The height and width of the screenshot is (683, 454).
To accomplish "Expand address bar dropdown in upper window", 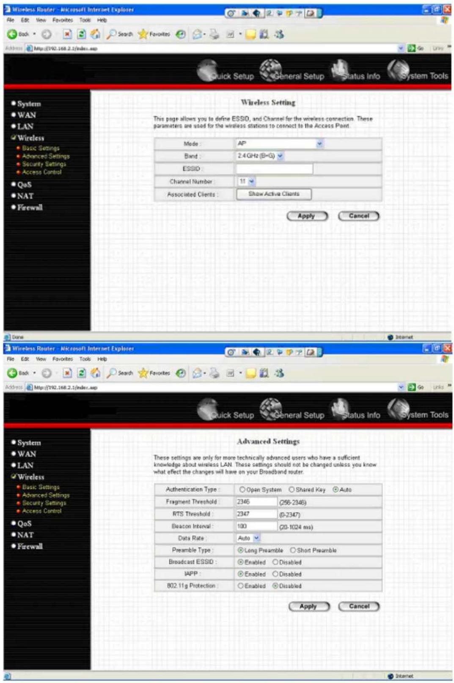I will [401, 48].
